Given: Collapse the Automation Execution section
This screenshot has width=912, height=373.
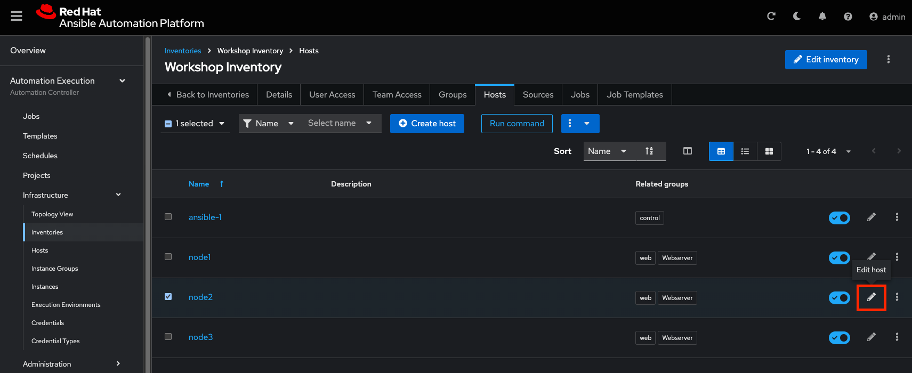Looking at the screenshot, I should 122,81.
